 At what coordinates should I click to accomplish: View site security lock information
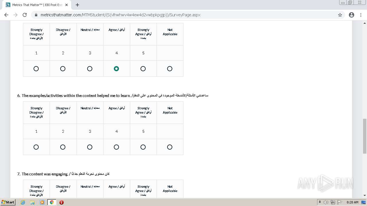point(36,15)
